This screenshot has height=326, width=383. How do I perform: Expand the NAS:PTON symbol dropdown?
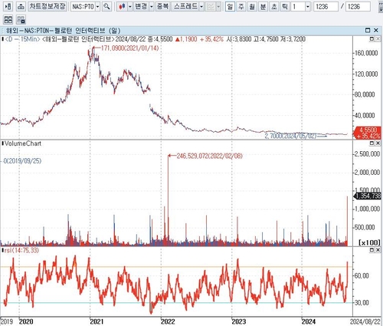point(97,6)
